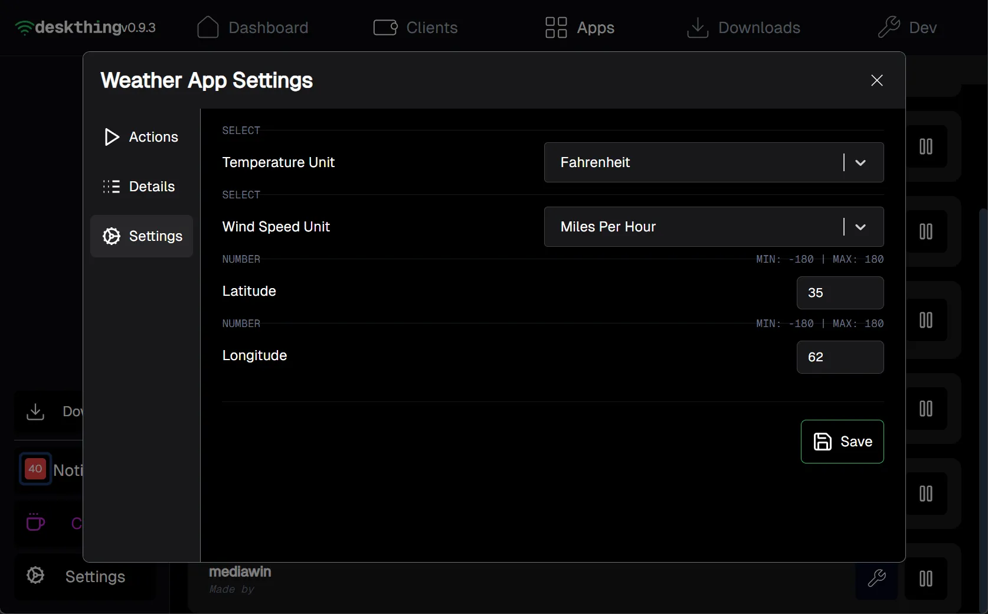Click the gear icon beside dialog Settings
The height and width of the screenshot is (614, 988).
click(x=112, y=236)
